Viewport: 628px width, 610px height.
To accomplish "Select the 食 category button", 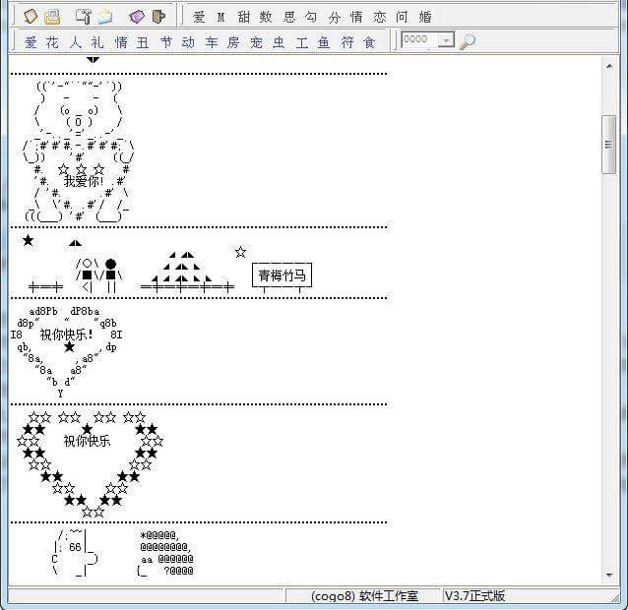I will (x=369, y=42).
